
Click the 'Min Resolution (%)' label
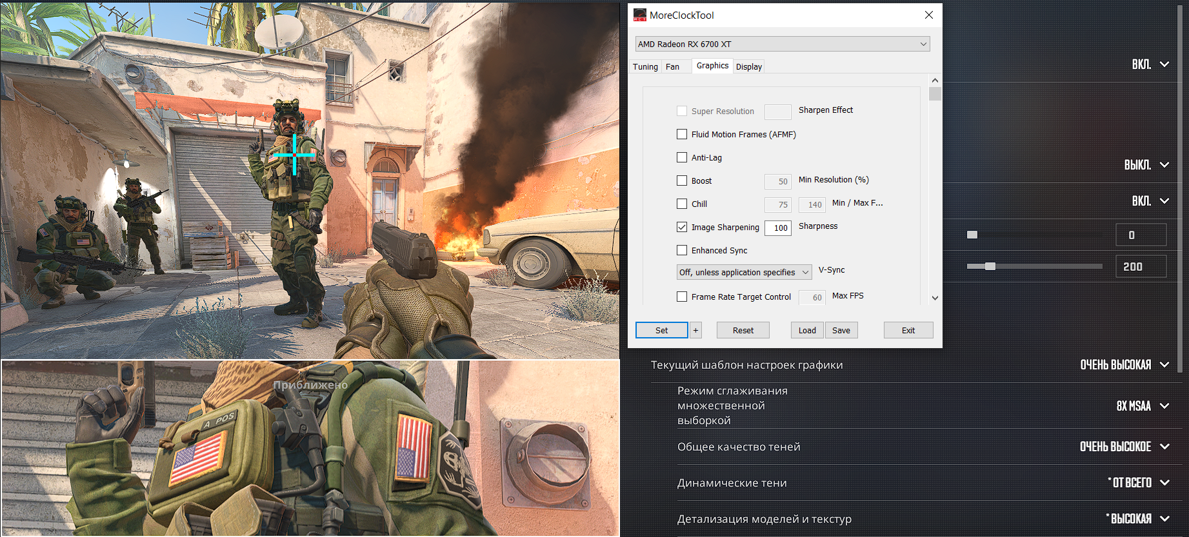click(834, 180)
